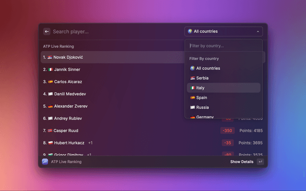Click the Filter by country field
Viewport: 306px width, 191px height.
coord(223,46)
